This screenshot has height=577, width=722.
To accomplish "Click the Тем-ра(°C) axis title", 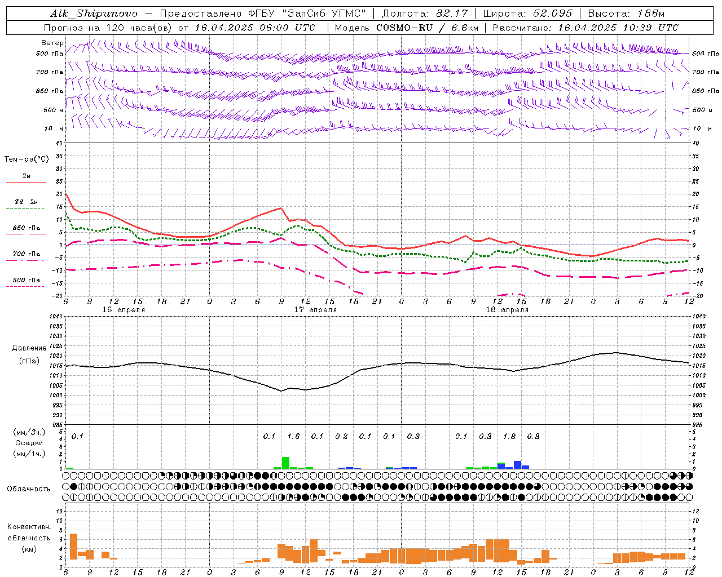I will point(27,159).
